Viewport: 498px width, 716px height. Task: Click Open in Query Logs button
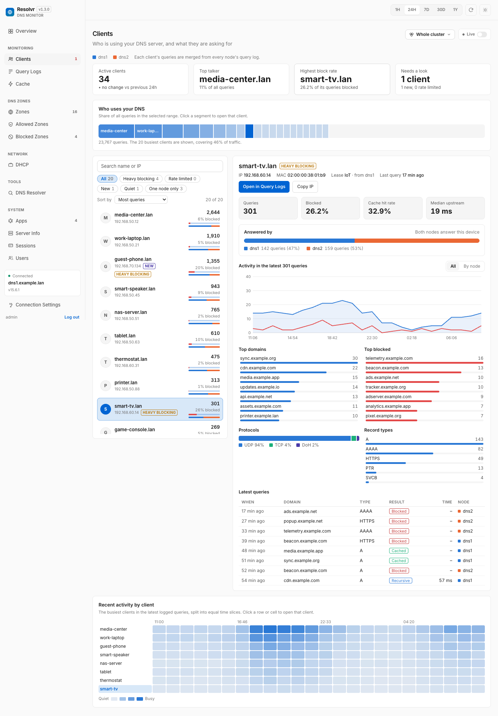(x=264, y=187)
